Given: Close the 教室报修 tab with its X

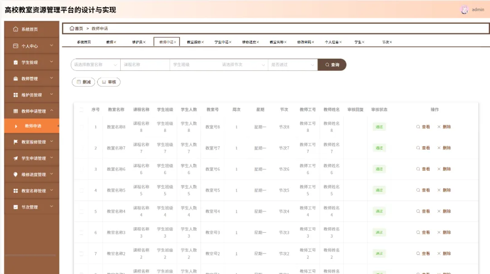Looking at the screenshot, I should point(202,42).
